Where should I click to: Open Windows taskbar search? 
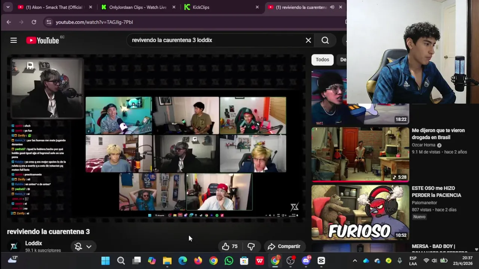tap(121, 261)
